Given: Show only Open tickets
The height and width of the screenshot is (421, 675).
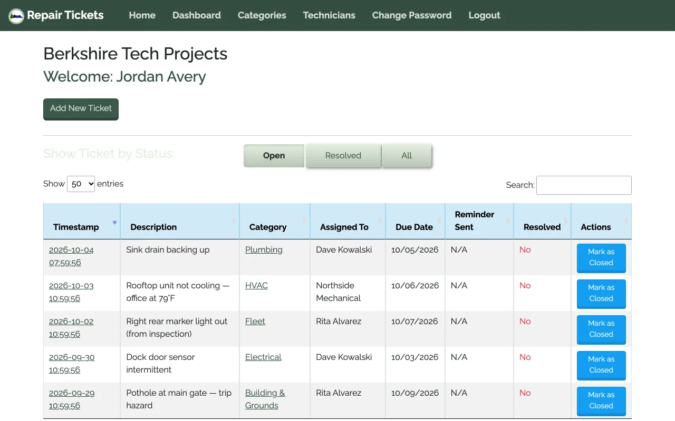Looking at the screenshot, I should (x=274, y=156).
